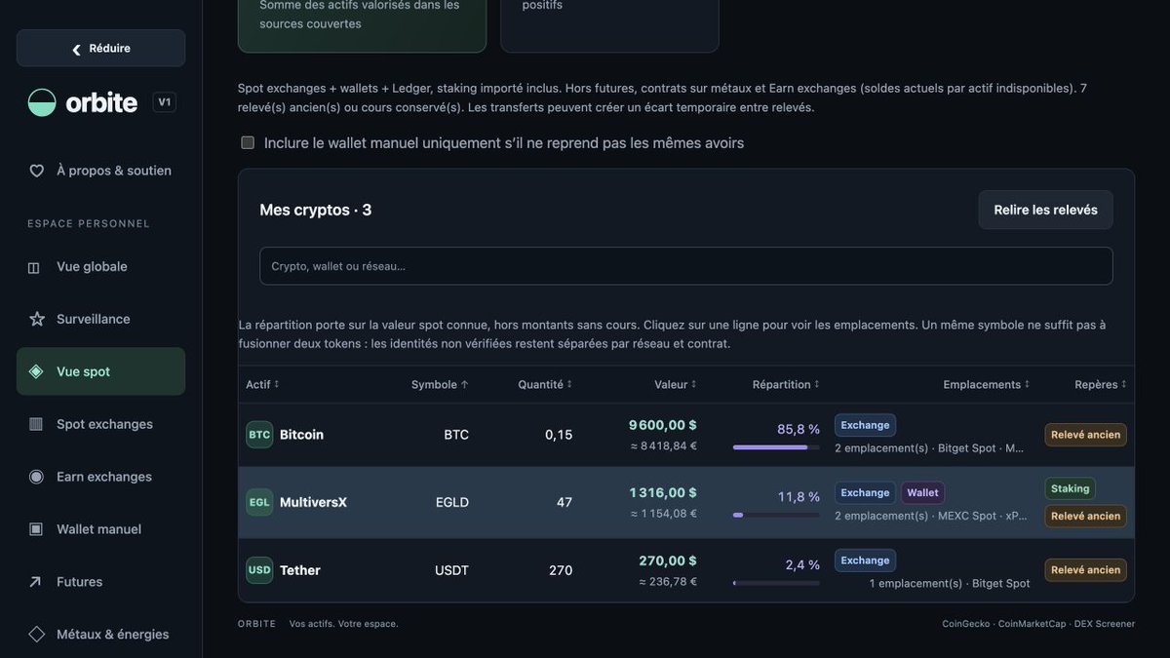Click the Tether row's 270,00 $ value

(x=668, y=561)
